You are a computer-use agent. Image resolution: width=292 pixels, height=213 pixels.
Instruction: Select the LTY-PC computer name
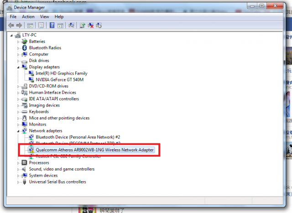click(x=29, y=35)
